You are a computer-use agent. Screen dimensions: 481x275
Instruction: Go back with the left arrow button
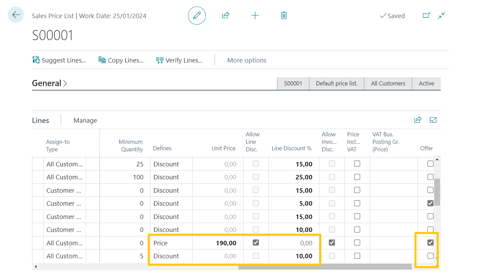click(x=16, y=15)
